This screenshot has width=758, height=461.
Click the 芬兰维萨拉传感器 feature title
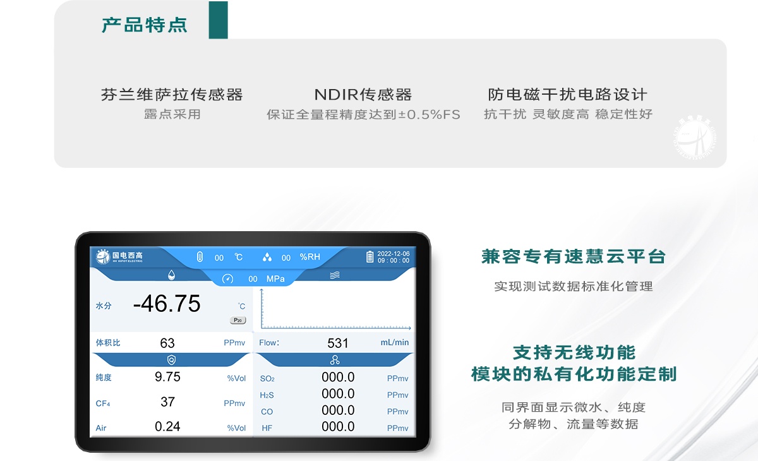(172, 95)
